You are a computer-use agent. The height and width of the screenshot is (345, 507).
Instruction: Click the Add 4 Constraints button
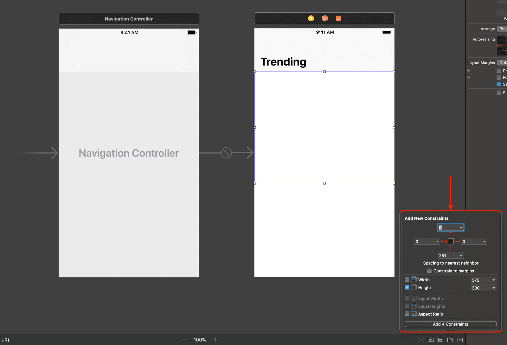[450, 324]
